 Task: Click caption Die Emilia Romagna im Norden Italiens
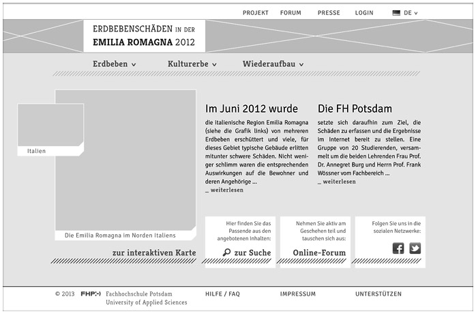pyautogui.click(x=120, y=235)
